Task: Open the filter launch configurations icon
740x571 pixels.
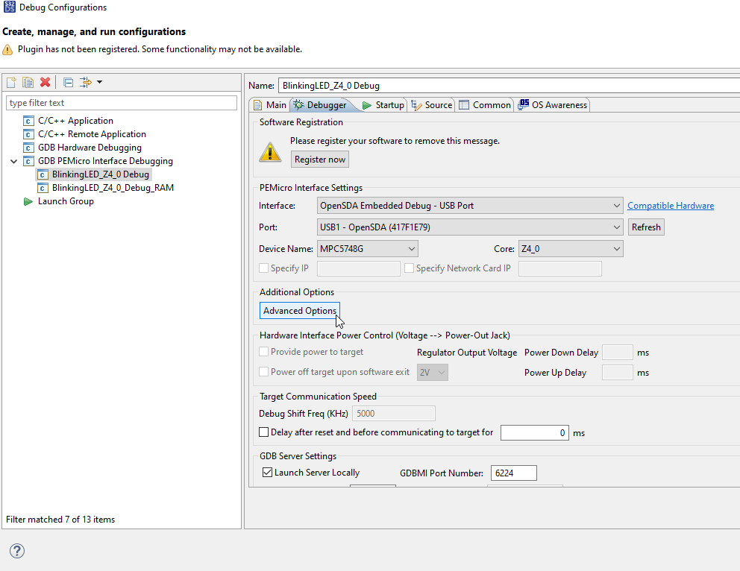Action: [x=84, y=82]
